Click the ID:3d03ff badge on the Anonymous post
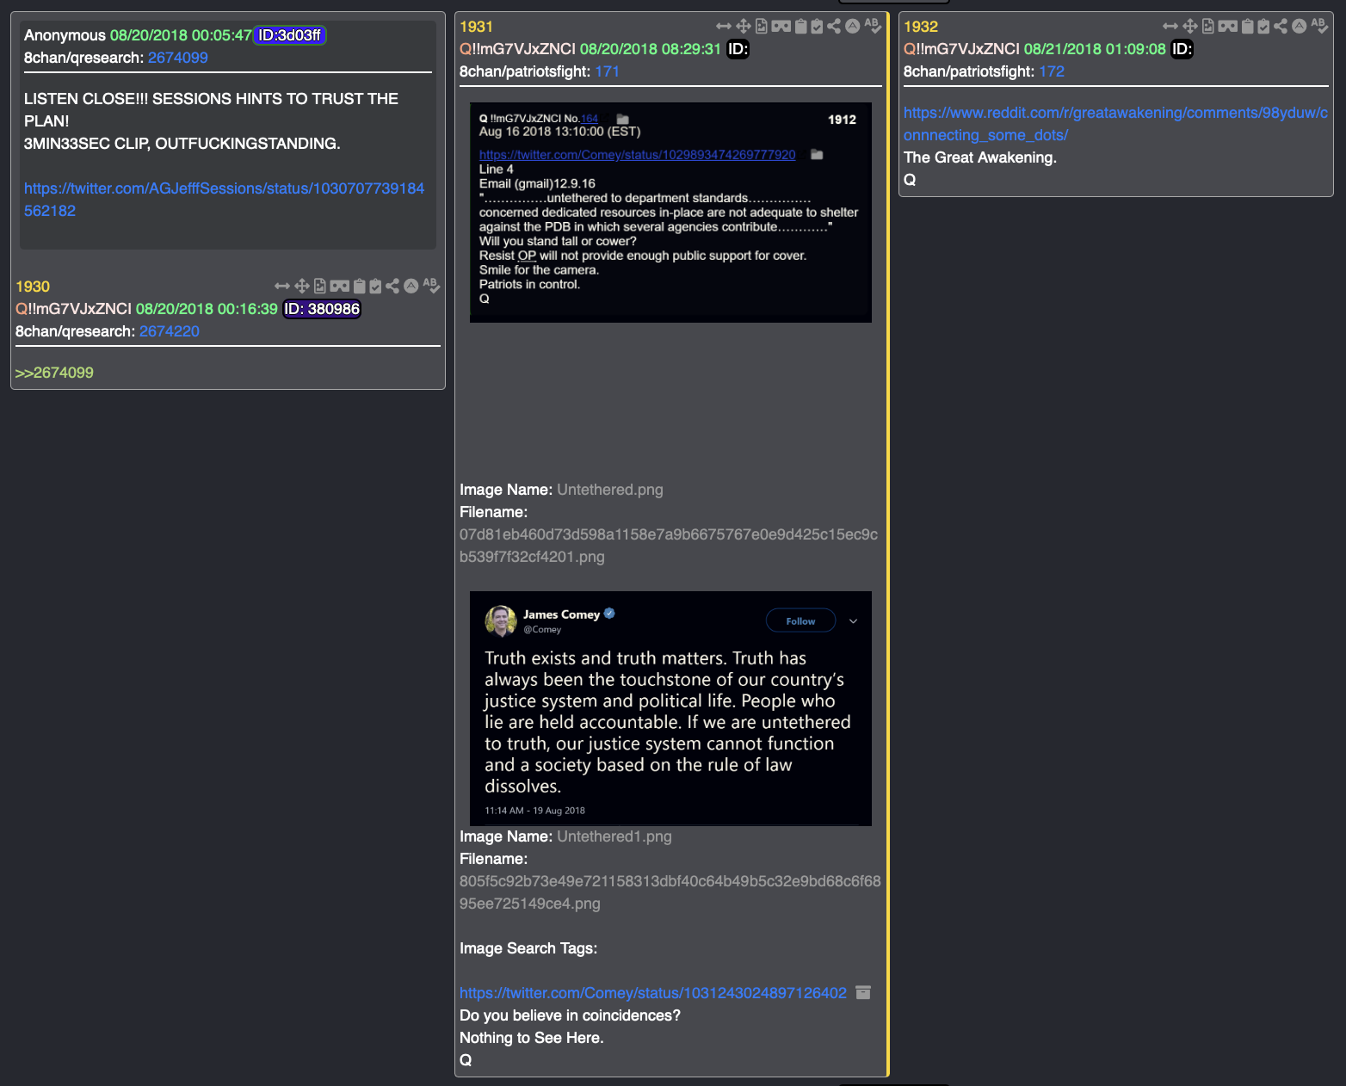The width and height of the screenshot is (1346, 1086). pos(290,35)
